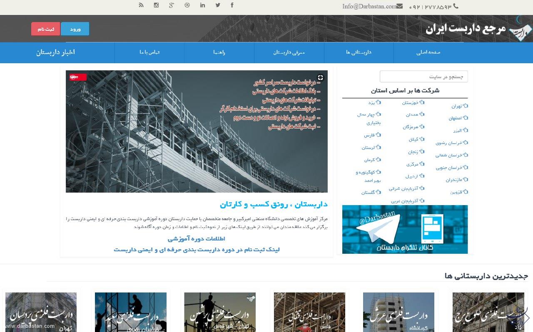This screenshot has height=332, width=533.
Task: Click the Info@Darbastan.com email address
Action: (x=369, y=6)
